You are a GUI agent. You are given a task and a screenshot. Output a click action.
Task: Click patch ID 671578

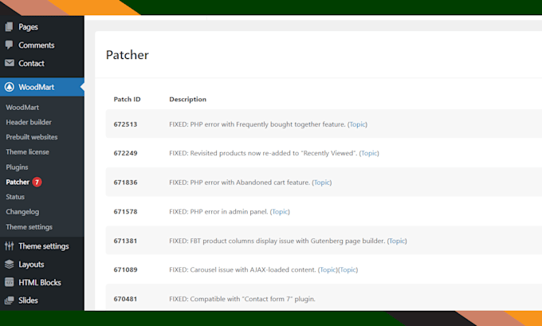pos(125,211)
